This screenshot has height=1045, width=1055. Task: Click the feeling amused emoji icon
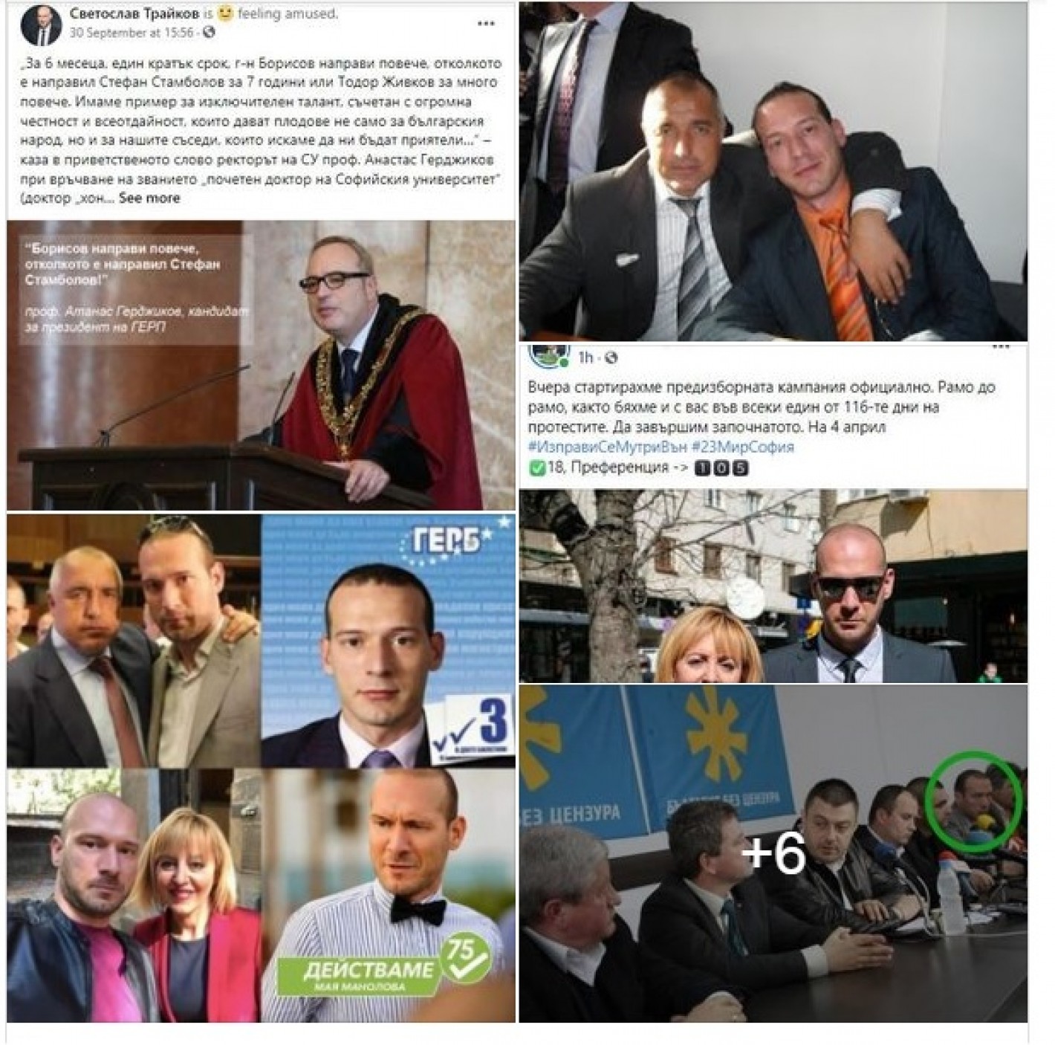[x=225, y=13]
